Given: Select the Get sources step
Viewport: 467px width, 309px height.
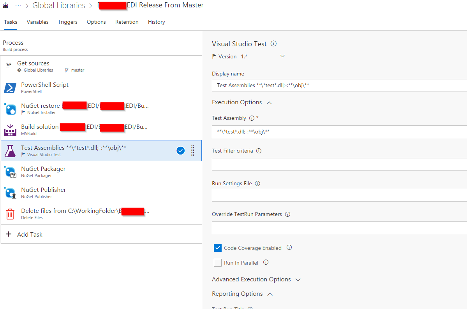Looking at the screenshot, I should 101,67.
